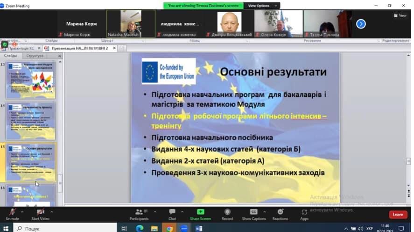
Task: Expand the Participants options arrow
Action: tap(155, 211)
